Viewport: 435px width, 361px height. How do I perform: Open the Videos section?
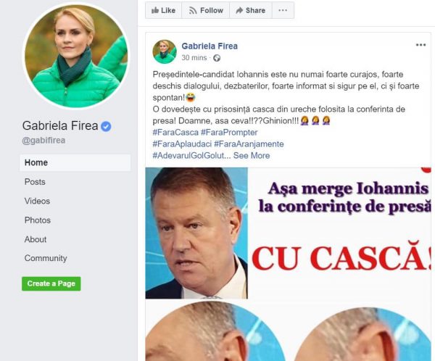(x=37, y=201)
